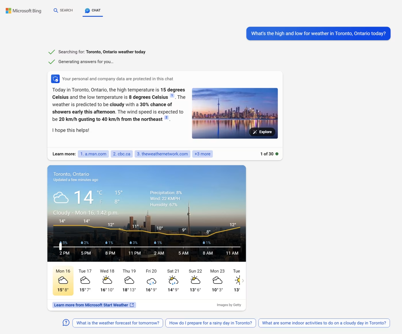Select the Mon 16 forecast day
This screenshot has width=402, height=334.
(63, 281)
